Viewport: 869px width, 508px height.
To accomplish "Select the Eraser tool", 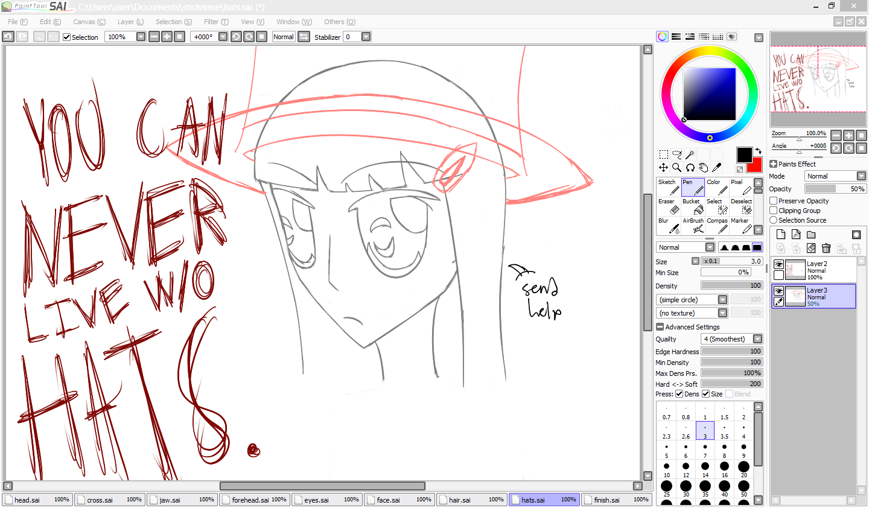I will [x=668, y=206].
